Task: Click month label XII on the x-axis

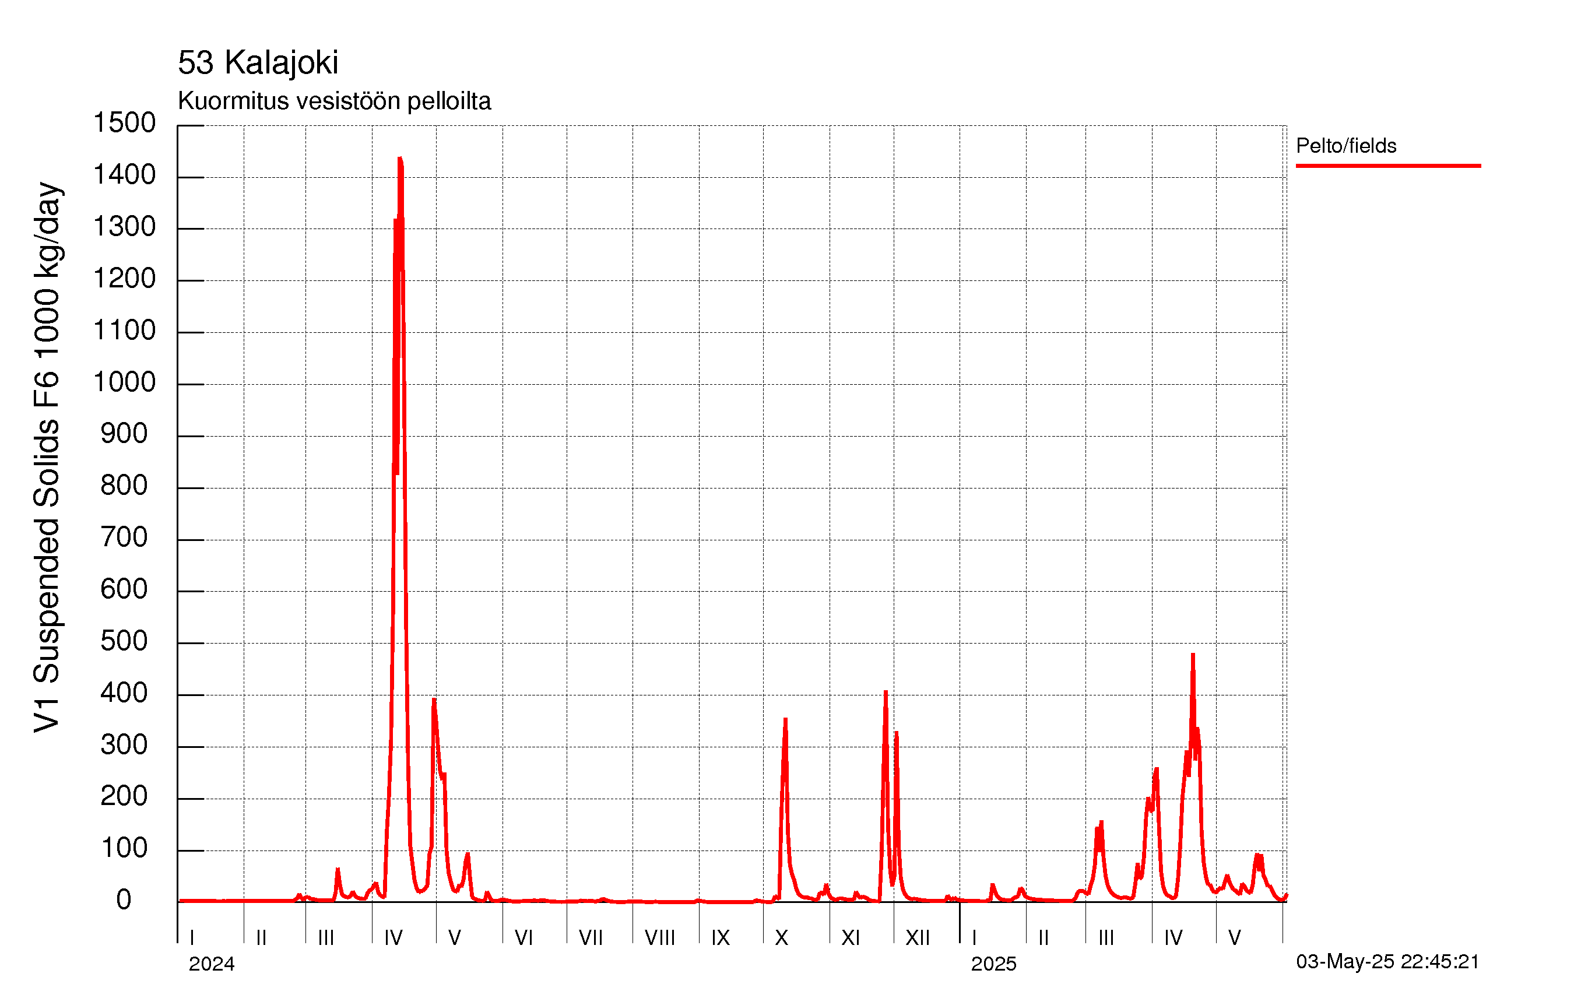Action: tap(918, 938)
